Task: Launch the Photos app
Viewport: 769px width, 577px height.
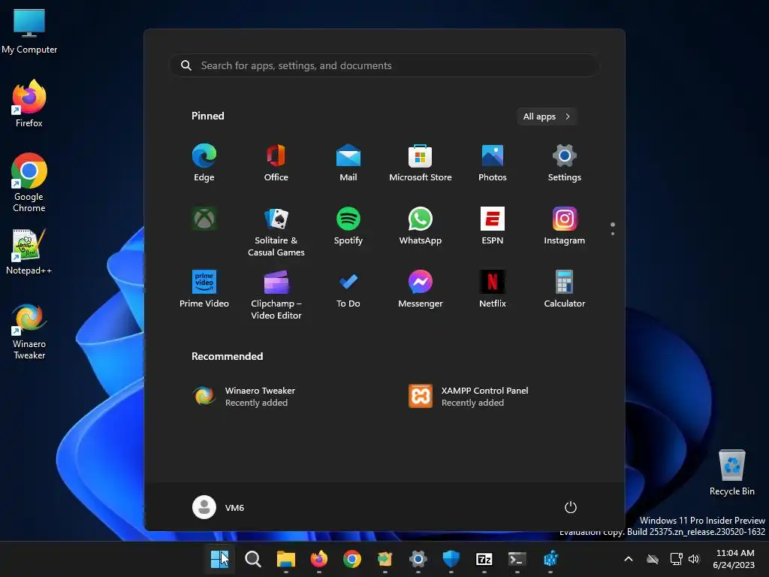Action: [x=493, y=163]
